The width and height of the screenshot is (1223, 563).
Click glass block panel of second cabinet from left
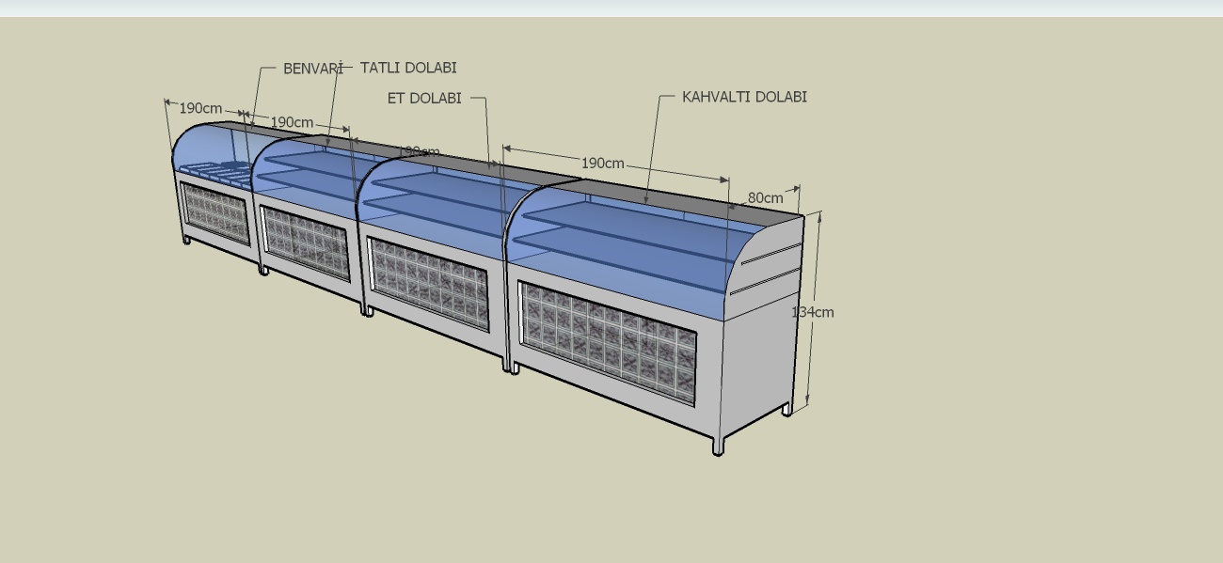coord(306,243)
